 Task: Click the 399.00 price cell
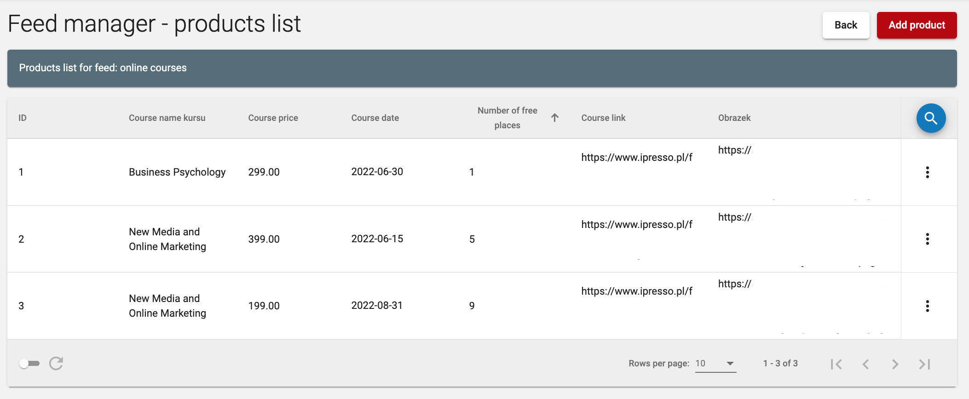(264, 239)
